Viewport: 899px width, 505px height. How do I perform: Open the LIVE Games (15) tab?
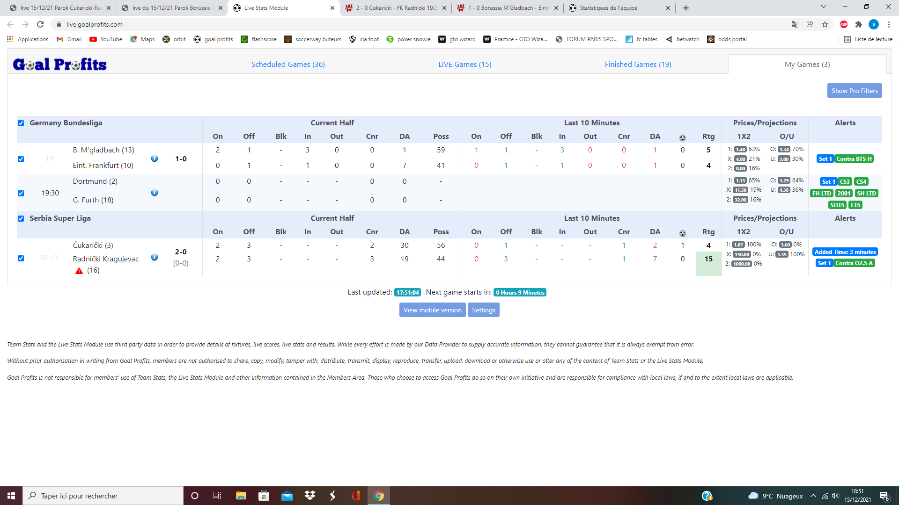(x=465, y=65)
